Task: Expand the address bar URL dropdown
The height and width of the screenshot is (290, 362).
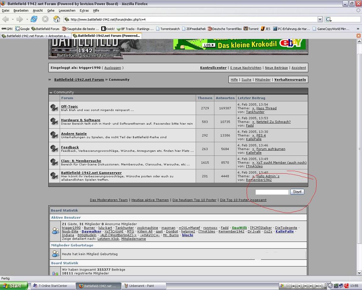Action: click(320, 20)
